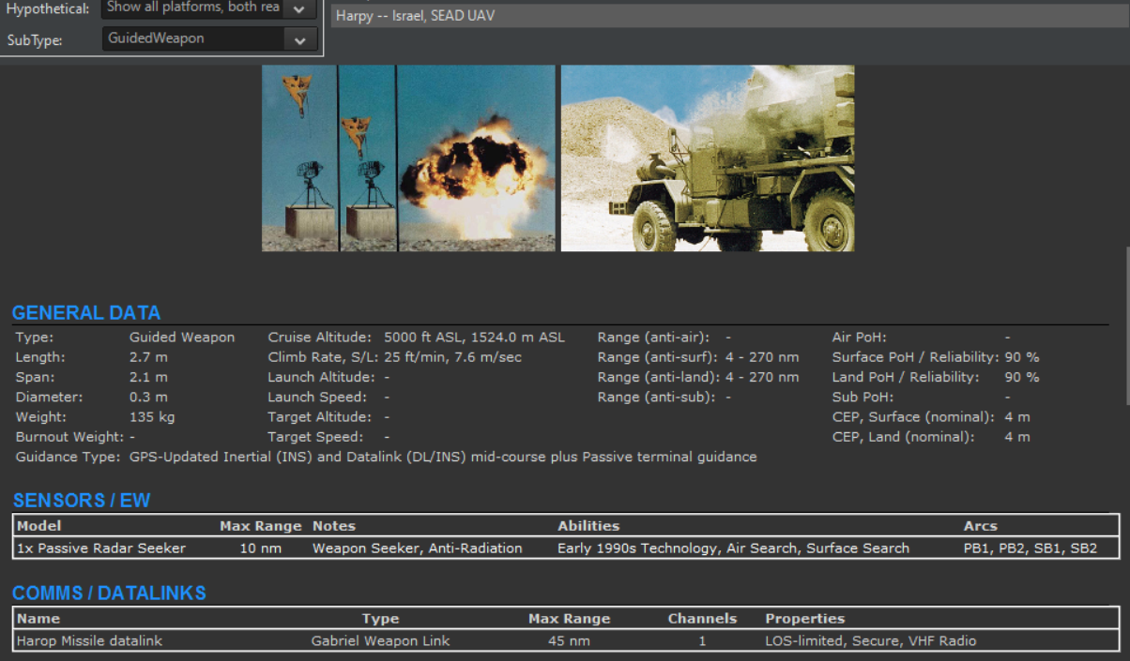Screen dimensions: 1130x661
Task: Select the 2.7 m length value
Action: (148, 357)
